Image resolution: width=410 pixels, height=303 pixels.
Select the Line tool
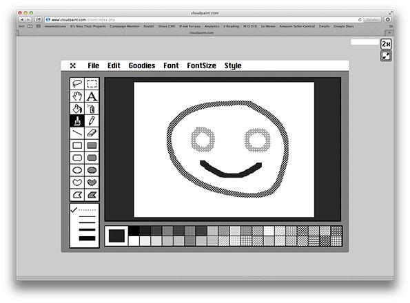pyautogui.click(x=77, y=133)
